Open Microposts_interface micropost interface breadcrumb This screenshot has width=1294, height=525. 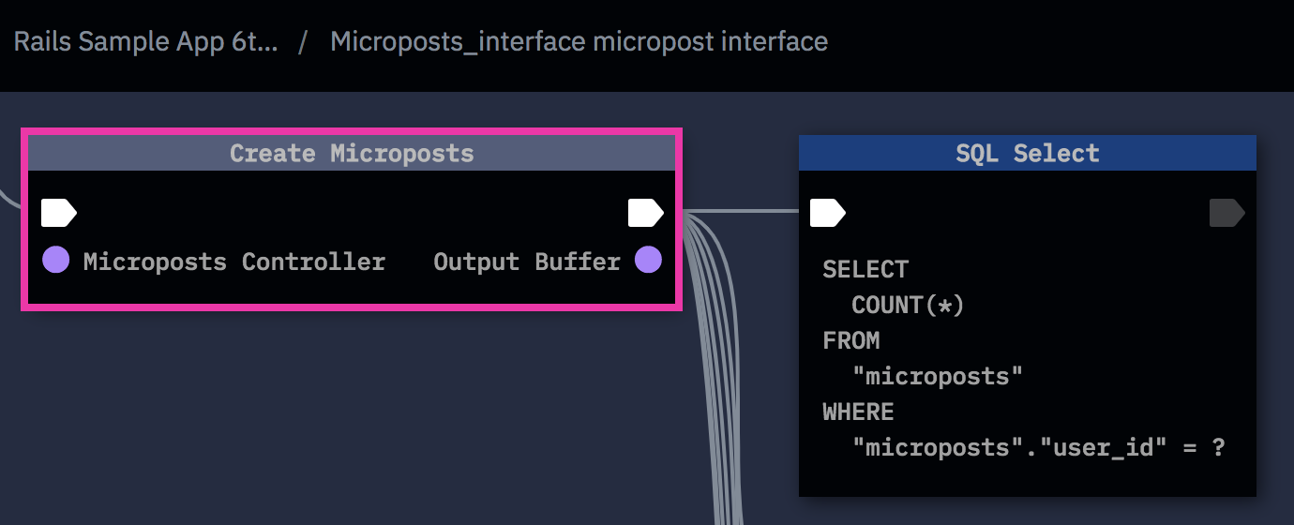pos(579,42)
